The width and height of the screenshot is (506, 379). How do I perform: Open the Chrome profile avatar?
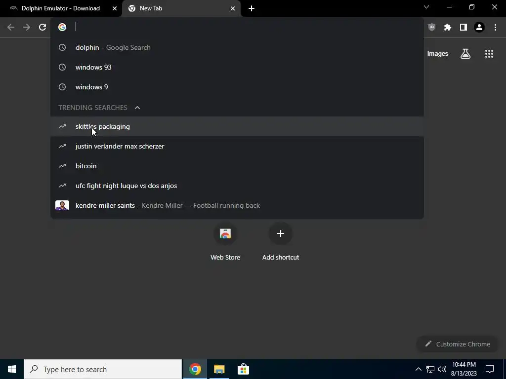coord(479,27)
